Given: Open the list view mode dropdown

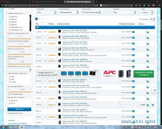Looking at the screenshot, I should 147,12.
